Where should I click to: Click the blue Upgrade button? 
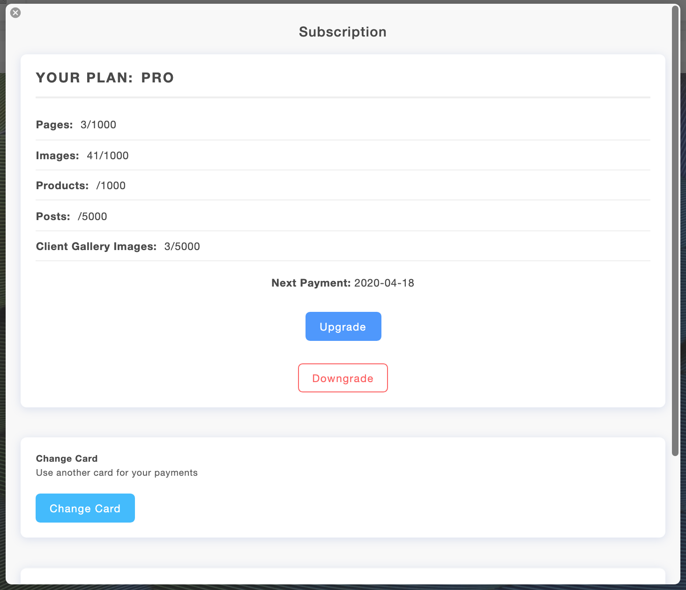(343, 326)
